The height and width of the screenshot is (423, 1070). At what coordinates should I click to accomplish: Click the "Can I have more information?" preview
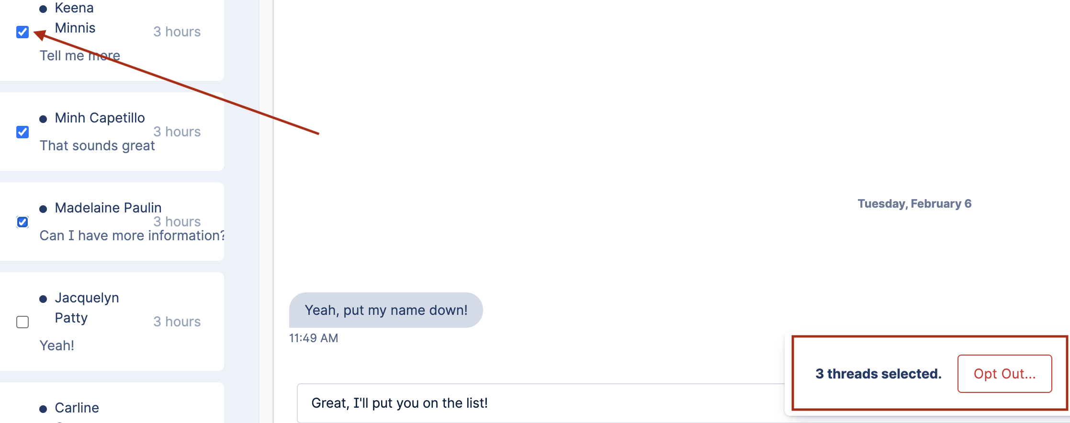coord(132,235)
